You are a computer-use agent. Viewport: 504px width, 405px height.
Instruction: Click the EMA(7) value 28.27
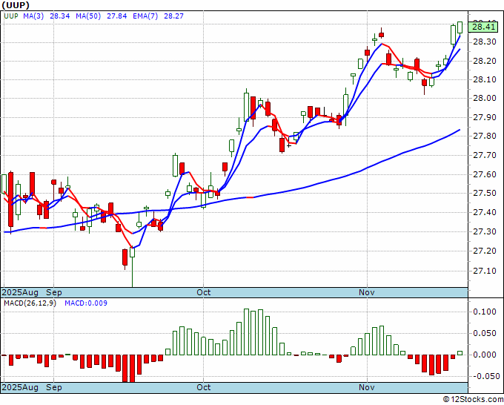173,16
